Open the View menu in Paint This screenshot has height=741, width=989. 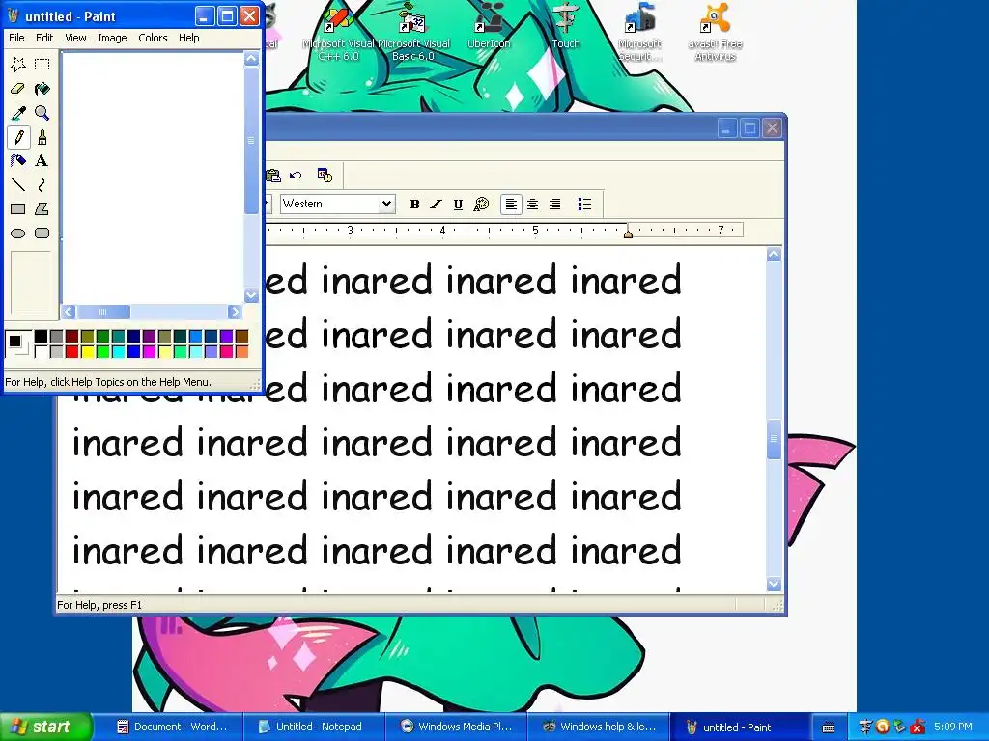75,38
